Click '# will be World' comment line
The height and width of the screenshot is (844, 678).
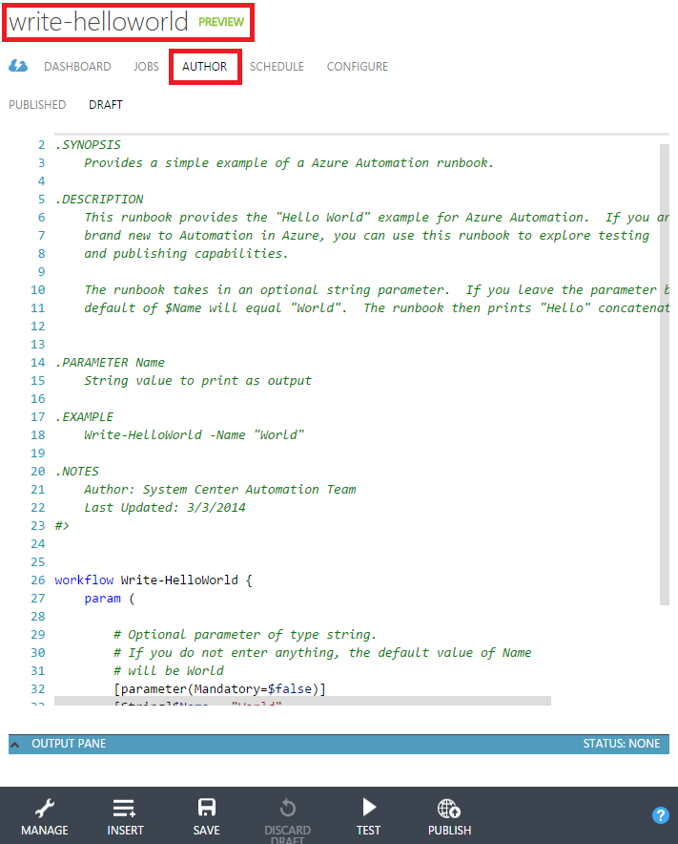click(x=168, y=670)
